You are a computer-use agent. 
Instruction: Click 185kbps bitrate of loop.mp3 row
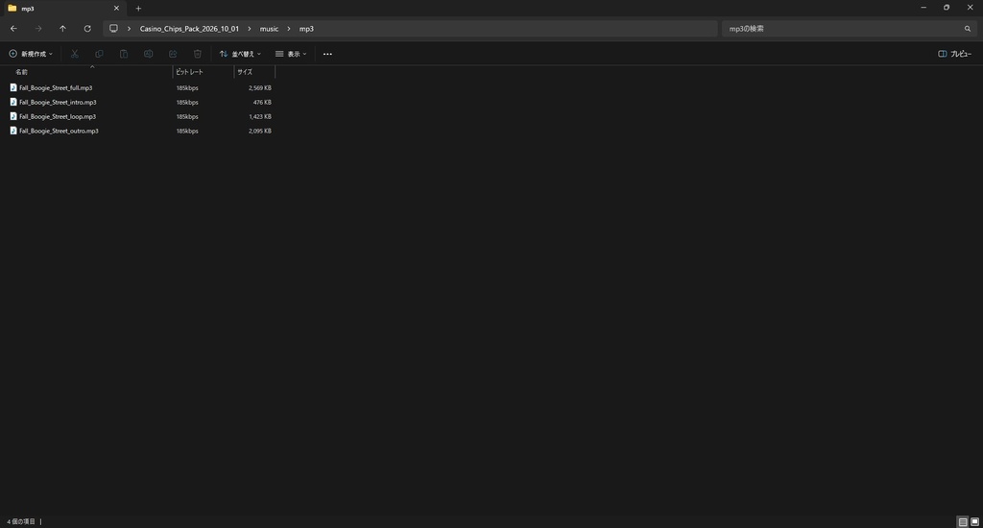pyautogui.click(x=187, y=116)
